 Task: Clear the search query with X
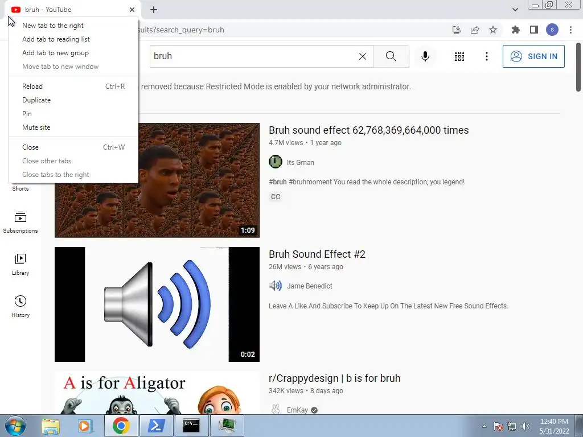[363, 56]
